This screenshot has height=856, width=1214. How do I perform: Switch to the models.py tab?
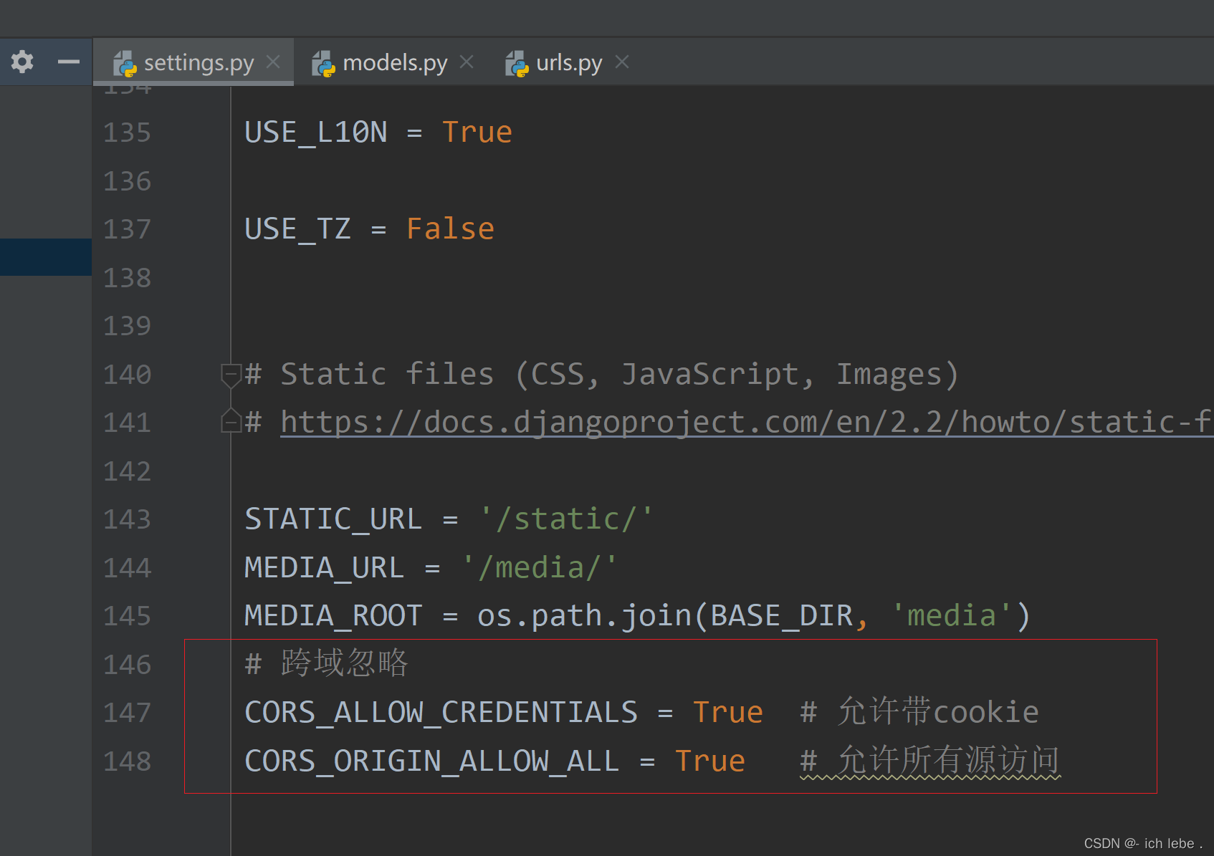[x=395, y=62]
